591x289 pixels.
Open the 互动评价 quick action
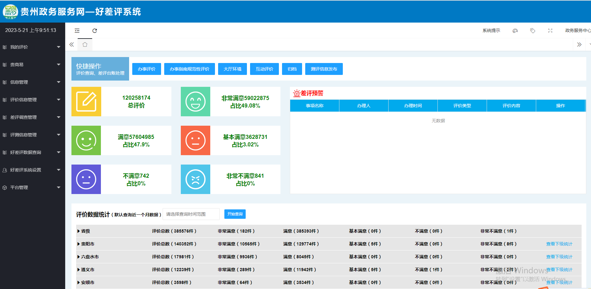tap(264, 69)
